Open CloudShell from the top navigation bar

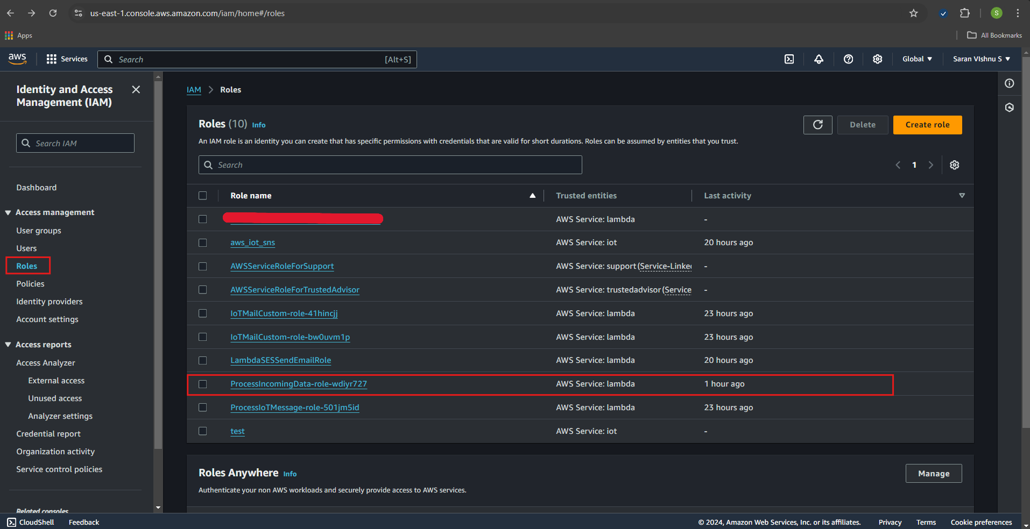[789, 59]
